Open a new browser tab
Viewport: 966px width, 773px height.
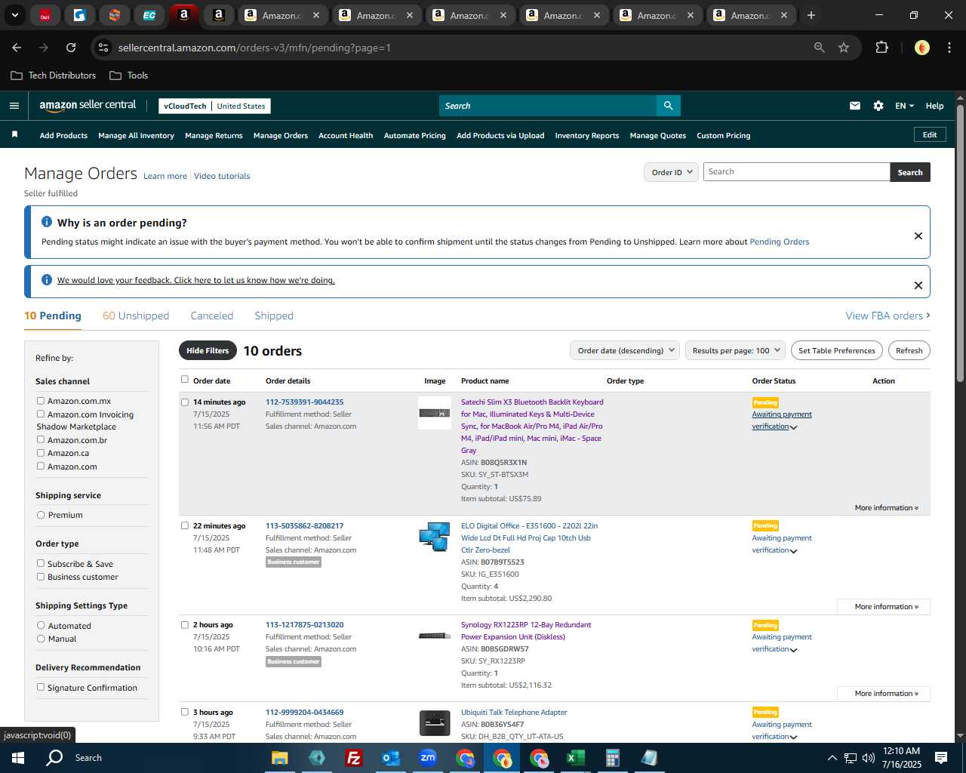pyautogui.click(x=811, y=15)
